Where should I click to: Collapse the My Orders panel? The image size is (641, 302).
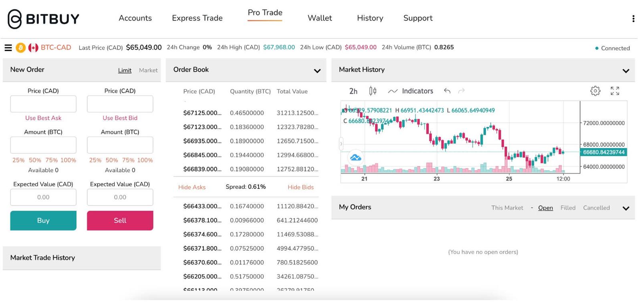[626, 208]
